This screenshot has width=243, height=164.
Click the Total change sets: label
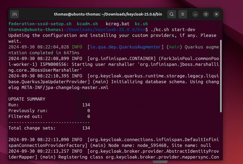click(x=32, y=128)
